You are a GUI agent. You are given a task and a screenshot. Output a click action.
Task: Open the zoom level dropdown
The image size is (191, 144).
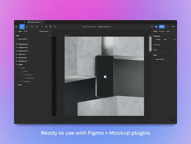pyautogui.click(x=173, y=27)
